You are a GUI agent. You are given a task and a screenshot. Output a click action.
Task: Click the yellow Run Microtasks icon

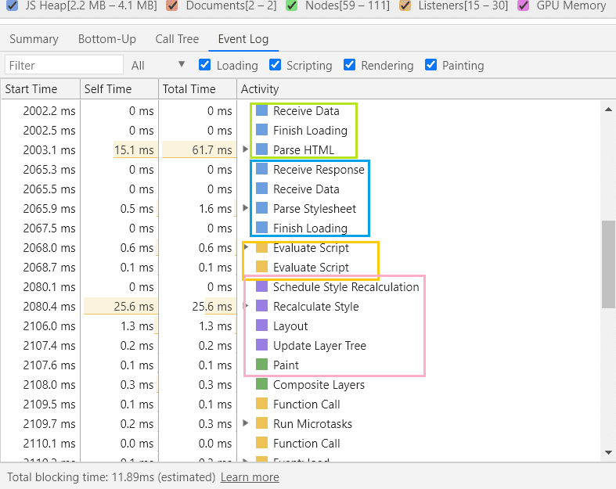coord(261,424)
